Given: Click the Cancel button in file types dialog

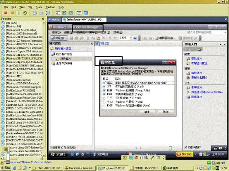Looking at the screenshot, I should [x=166, y=112].
